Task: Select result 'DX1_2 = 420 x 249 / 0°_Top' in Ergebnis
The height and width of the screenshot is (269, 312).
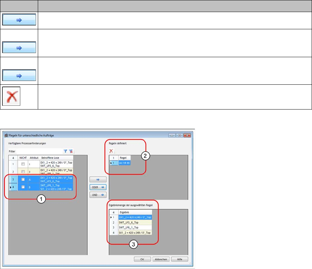Action: tap(135, 217)
